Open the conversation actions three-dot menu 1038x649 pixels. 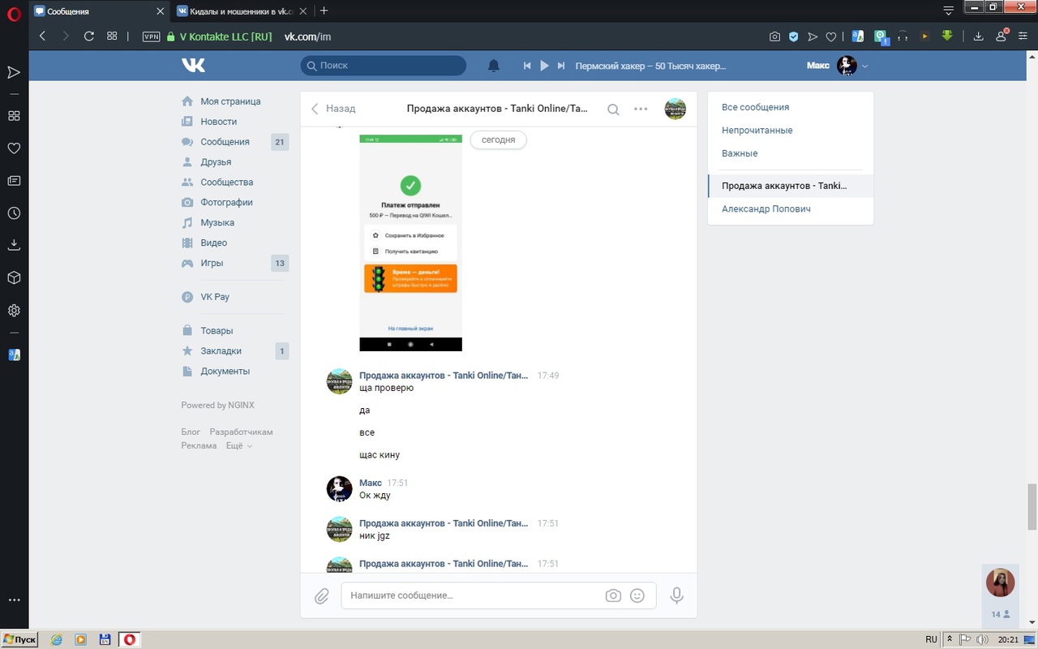[641, 109]
